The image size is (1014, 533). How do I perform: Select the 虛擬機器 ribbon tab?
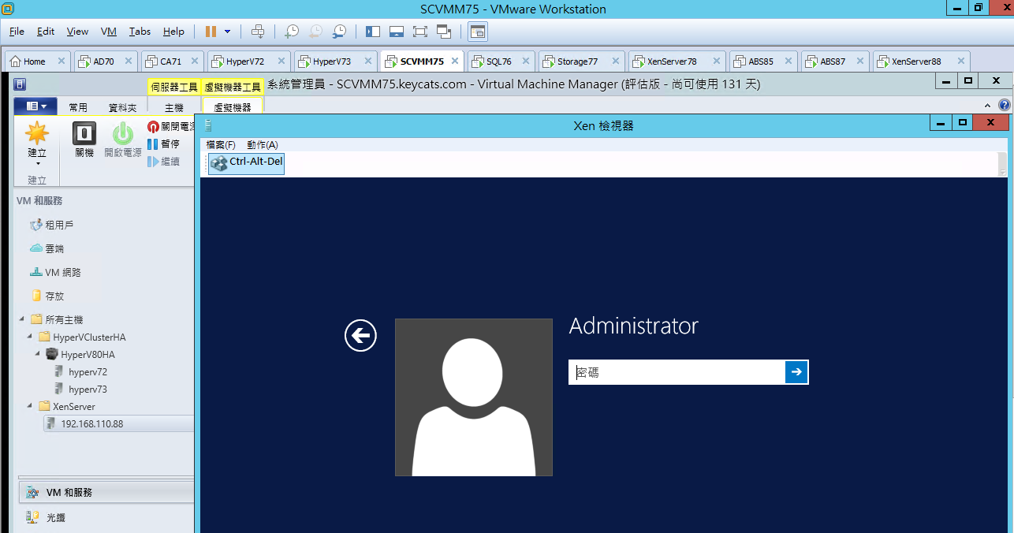point(233,108)
